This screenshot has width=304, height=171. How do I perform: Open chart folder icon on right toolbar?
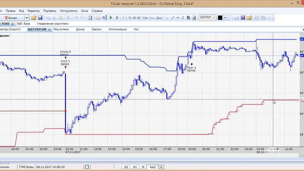pos(249,18)
